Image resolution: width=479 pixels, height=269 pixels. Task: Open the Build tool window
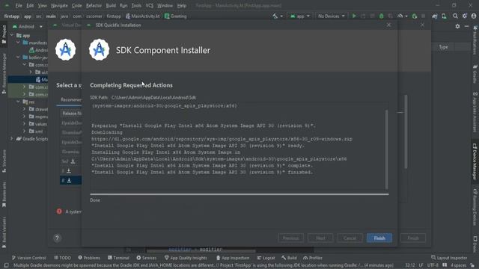pos(289,258)
